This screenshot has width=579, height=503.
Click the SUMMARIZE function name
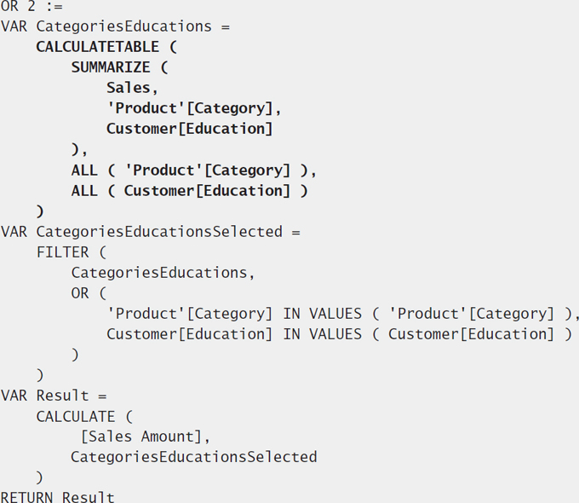click(x=111, y=67)
